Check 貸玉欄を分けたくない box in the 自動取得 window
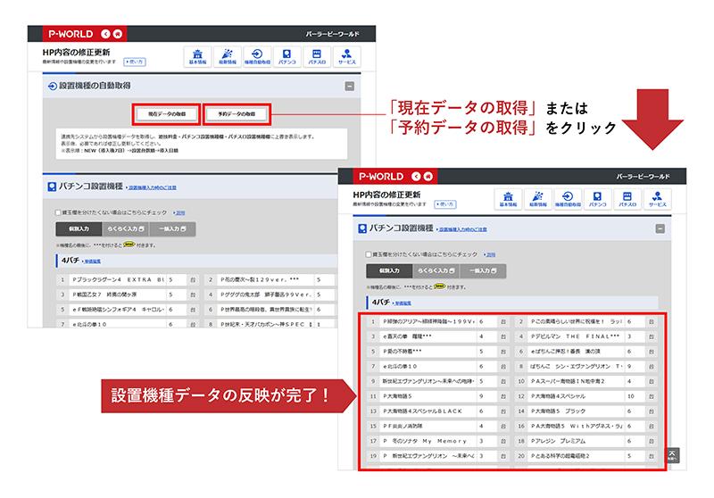Screen dimensions: 714x498 point(59,213)
